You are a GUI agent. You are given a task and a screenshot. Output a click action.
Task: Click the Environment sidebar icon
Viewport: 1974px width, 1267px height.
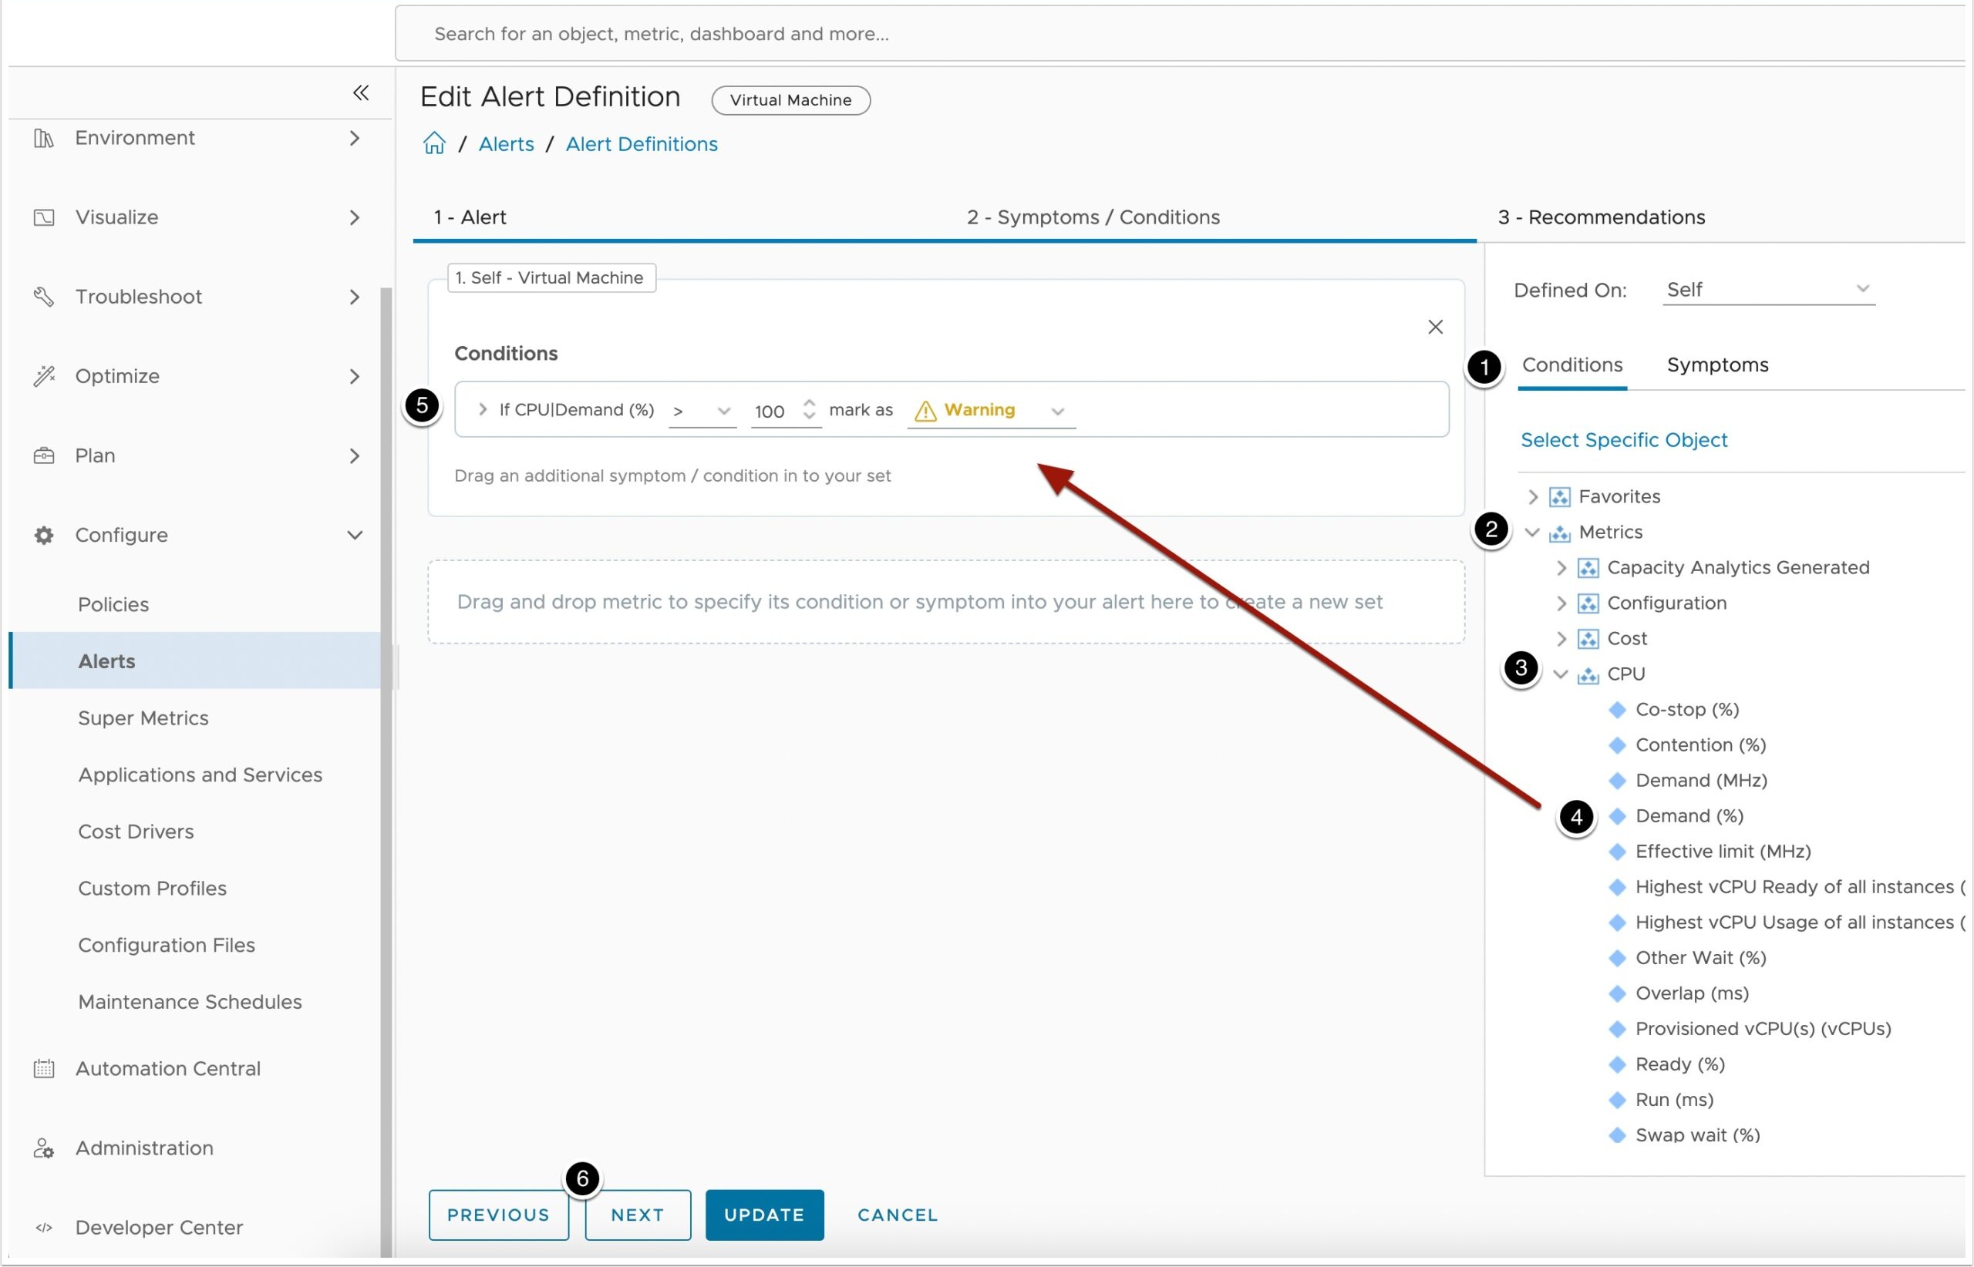[44, 138]
